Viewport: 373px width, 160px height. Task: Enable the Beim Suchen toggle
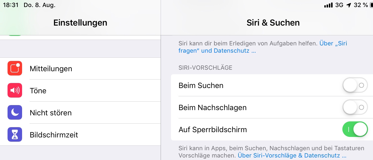(x=355, y=86)
